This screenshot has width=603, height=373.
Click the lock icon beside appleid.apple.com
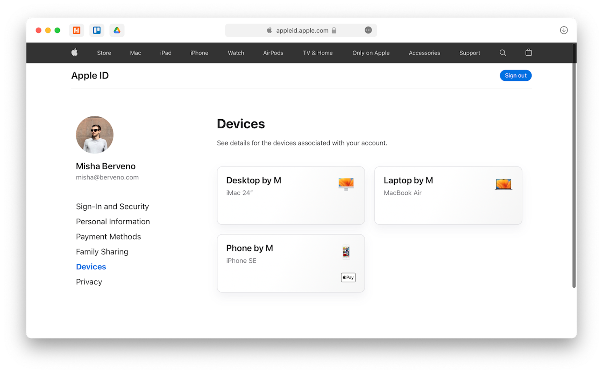click(x=333, y=30)
